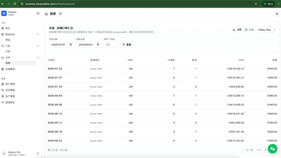
Task: Open 商户管理 in sidebar
Action: [x=10, y=84]
